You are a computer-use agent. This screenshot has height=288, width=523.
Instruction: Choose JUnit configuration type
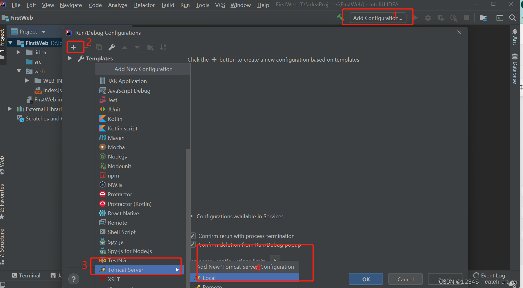pos(143,109)
